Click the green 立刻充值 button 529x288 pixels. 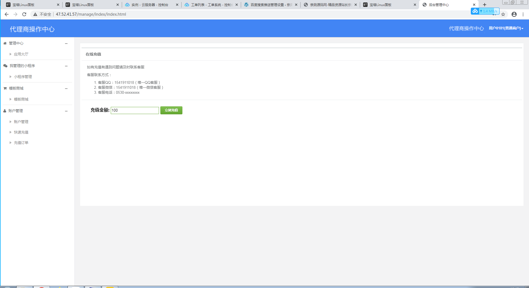171,110
